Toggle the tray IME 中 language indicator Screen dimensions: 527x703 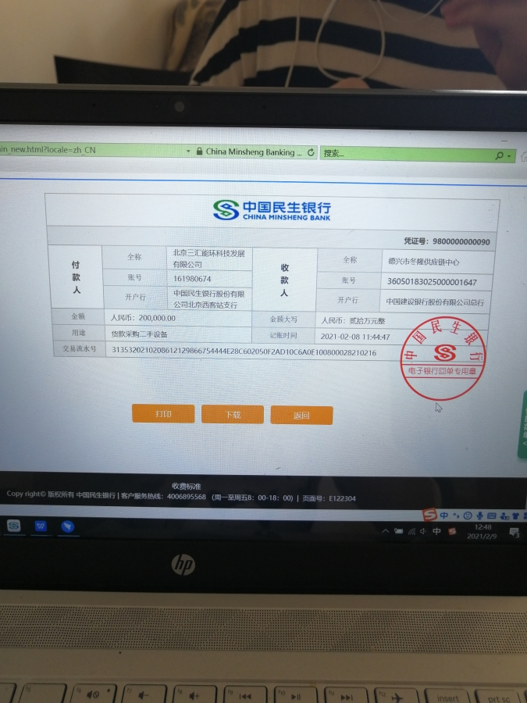[x=436, y=531]
